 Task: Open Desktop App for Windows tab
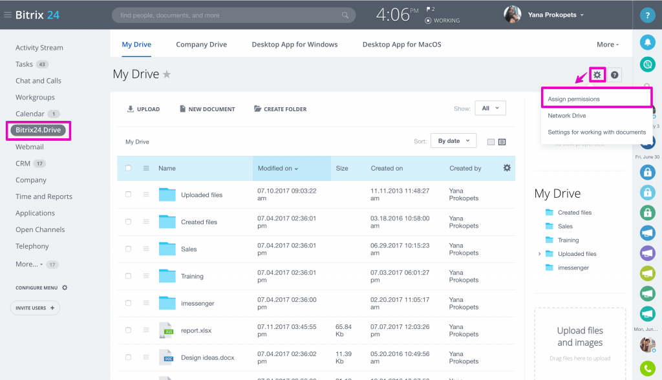[x=295, y=45]
